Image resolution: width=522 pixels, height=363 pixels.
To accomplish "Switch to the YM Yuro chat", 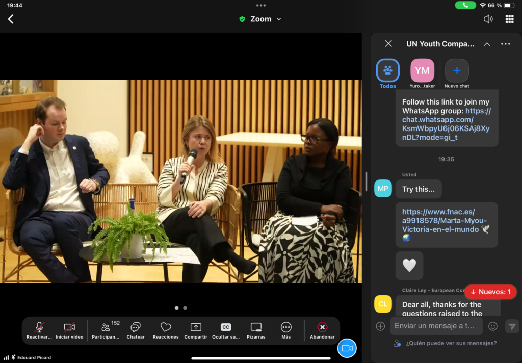I will (422, 71).
